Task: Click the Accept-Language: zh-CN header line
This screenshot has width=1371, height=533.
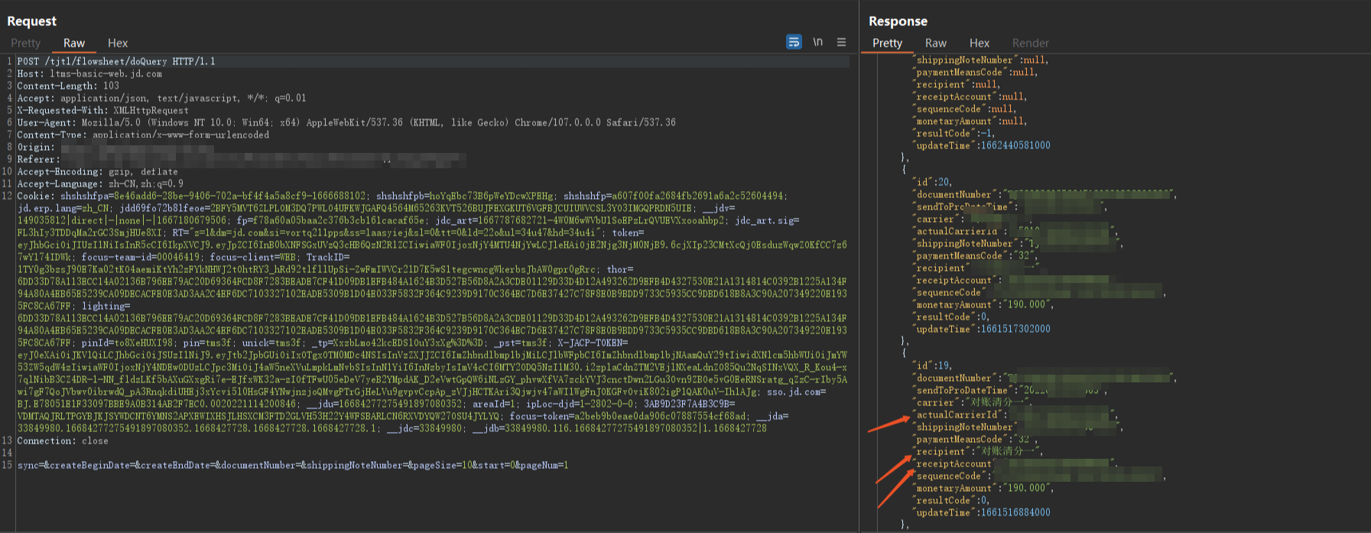Action: pos(100,184)
